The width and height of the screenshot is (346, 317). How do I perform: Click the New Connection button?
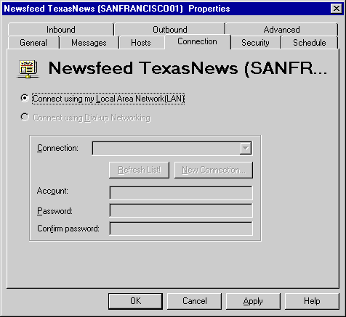214,170
